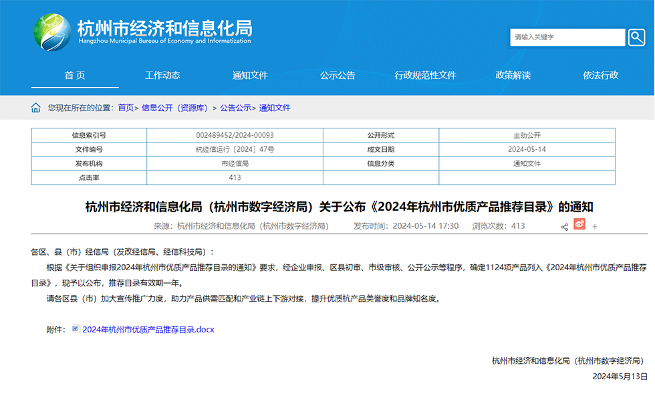Image resolution: width=655 pixels, height=400 pixels.
Task: Click the home icon in the breadcrumb
Action: 35,108
